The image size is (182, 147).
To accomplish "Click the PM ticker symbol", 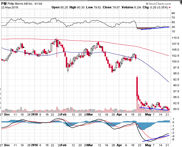I will point(4,4).
